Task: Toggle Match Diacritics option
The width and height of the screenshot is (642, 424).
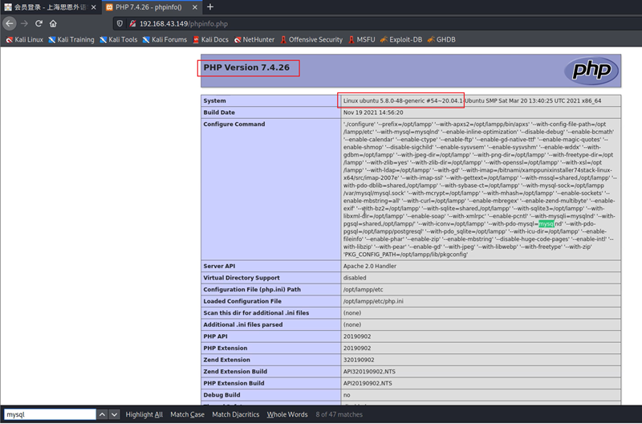Action: (235, 414)
